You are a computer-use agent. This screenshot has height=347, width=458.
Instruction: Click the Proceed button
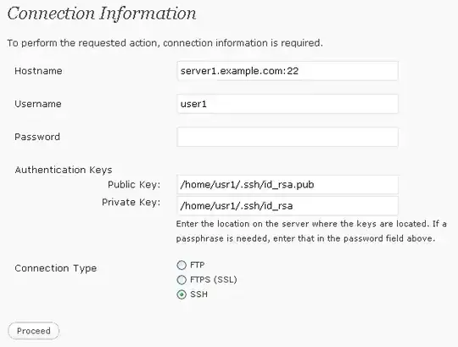[x=34, y=331]
